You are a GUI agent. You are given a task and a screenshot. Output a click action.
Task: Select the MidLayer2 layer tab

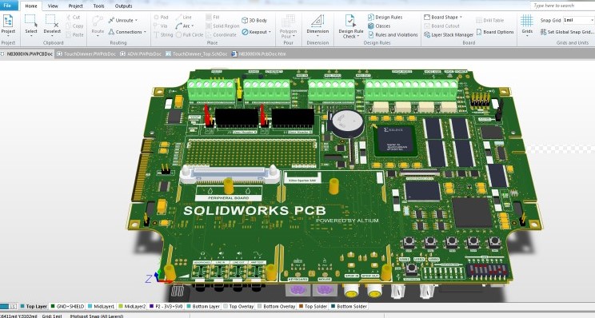coord(132,306)
